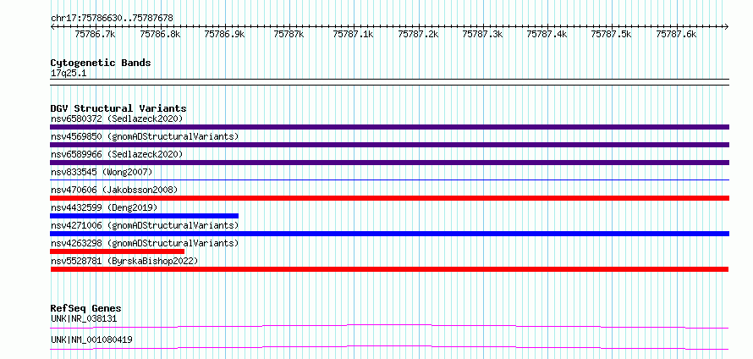
Task: Click the UNK|NR_038131 gene label
Action: click(84, 318)
